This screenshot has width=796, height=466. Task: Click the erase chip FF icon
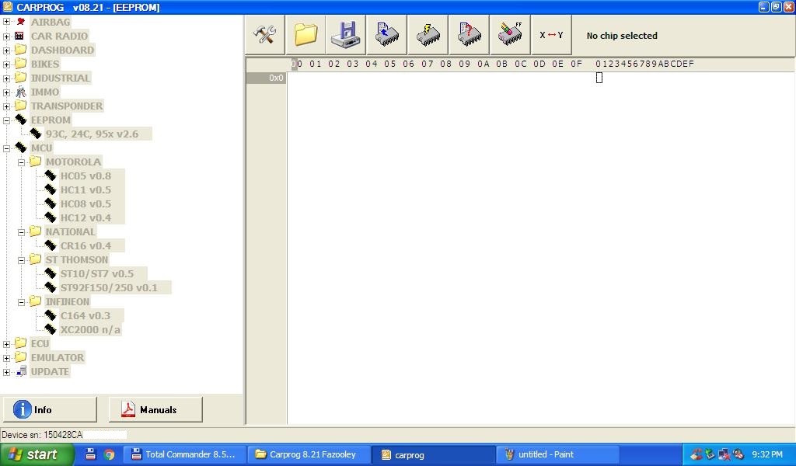tap(510, 35)
